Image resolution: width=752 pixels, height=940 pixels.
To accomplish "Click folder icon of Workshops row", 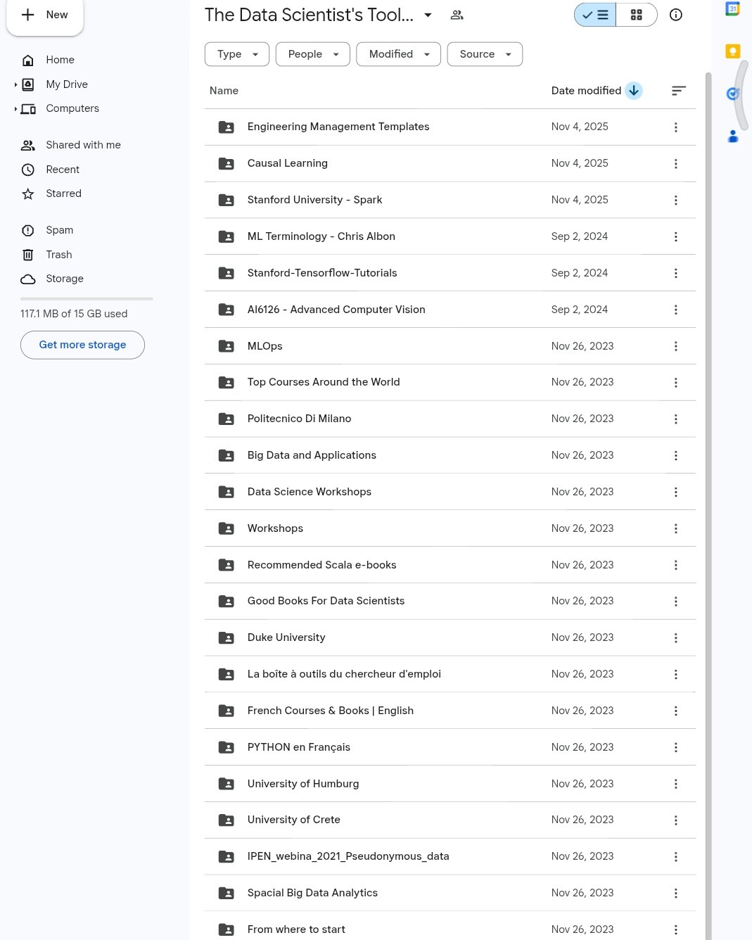I will pos(227,528).
